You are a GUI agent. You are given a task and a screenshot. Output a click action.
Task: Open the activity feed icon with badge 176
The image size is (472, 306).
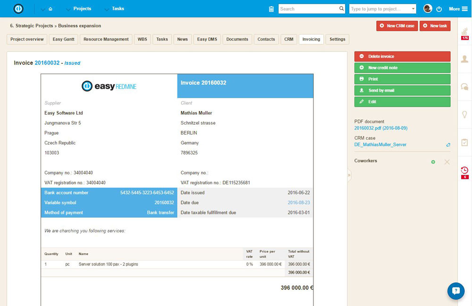[465, 34]
